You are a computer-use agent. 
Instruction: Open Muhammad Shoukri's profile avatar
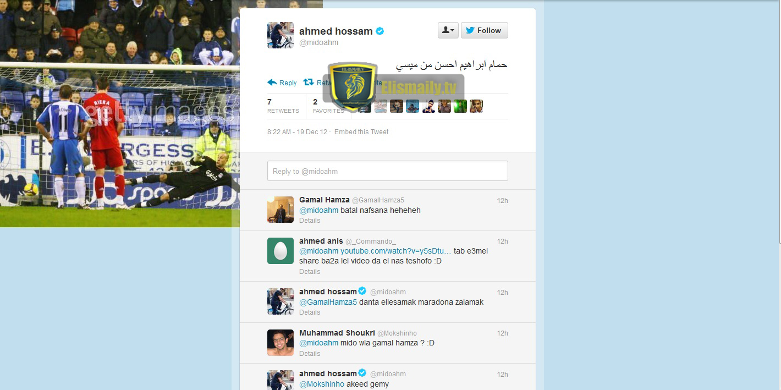coord(280,343)
